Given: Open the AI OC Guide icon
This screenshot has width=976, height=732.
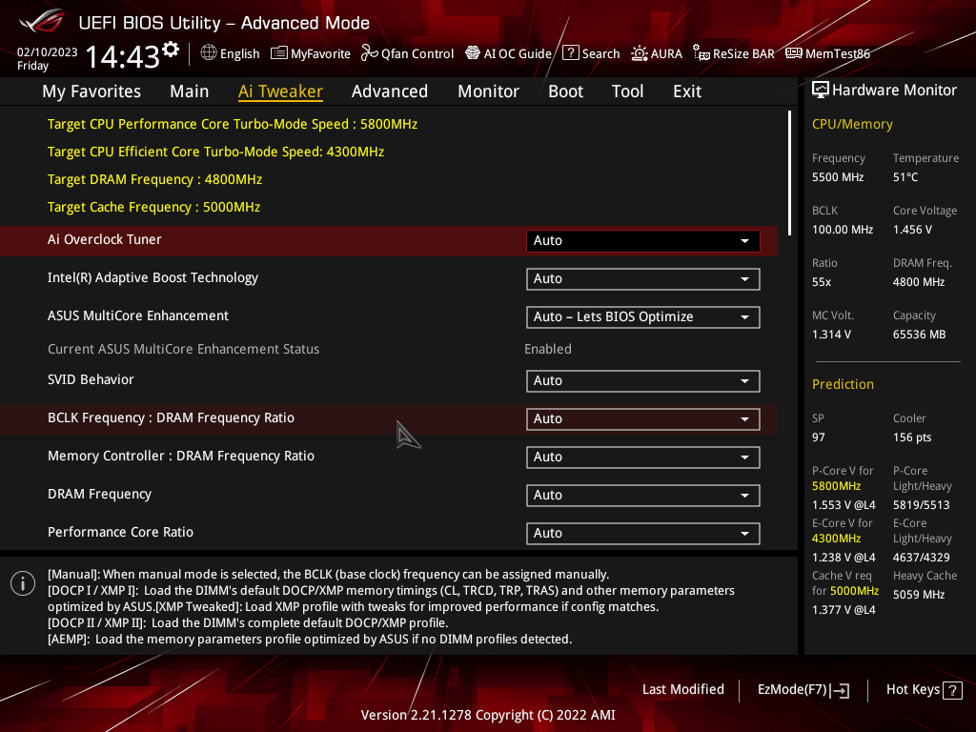Looking at the screenshot, I should pos(473,53).
